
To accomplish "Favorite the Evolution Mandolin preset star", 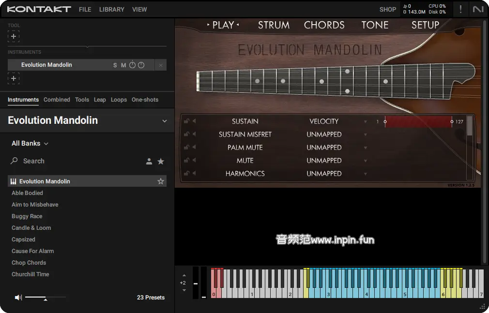I will click(161, 181).
